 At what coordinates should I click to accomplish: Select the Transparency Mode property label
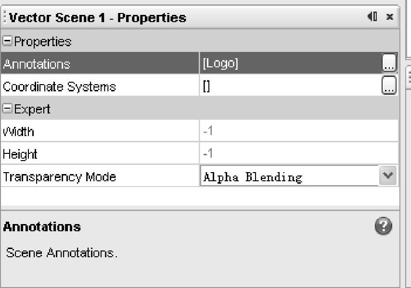pos(60,177)
